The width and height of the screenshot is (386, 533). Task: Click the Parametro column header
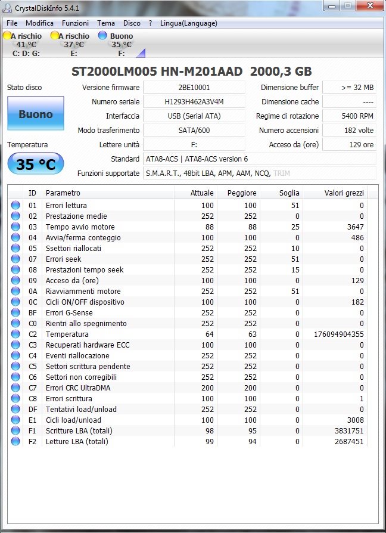tap(108, 193)
